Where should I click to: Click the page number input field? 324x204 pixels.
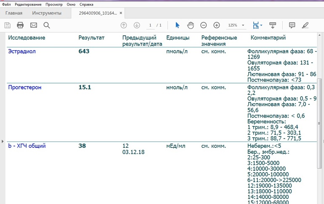[x=150, y=25]
